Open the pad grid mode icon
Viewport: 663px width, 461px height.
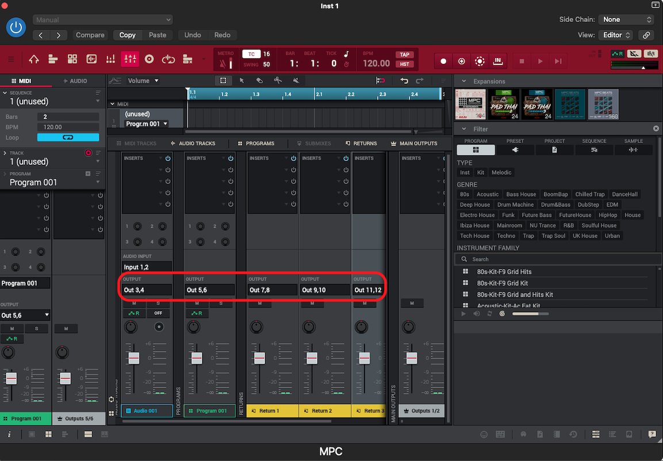point(72,60)
